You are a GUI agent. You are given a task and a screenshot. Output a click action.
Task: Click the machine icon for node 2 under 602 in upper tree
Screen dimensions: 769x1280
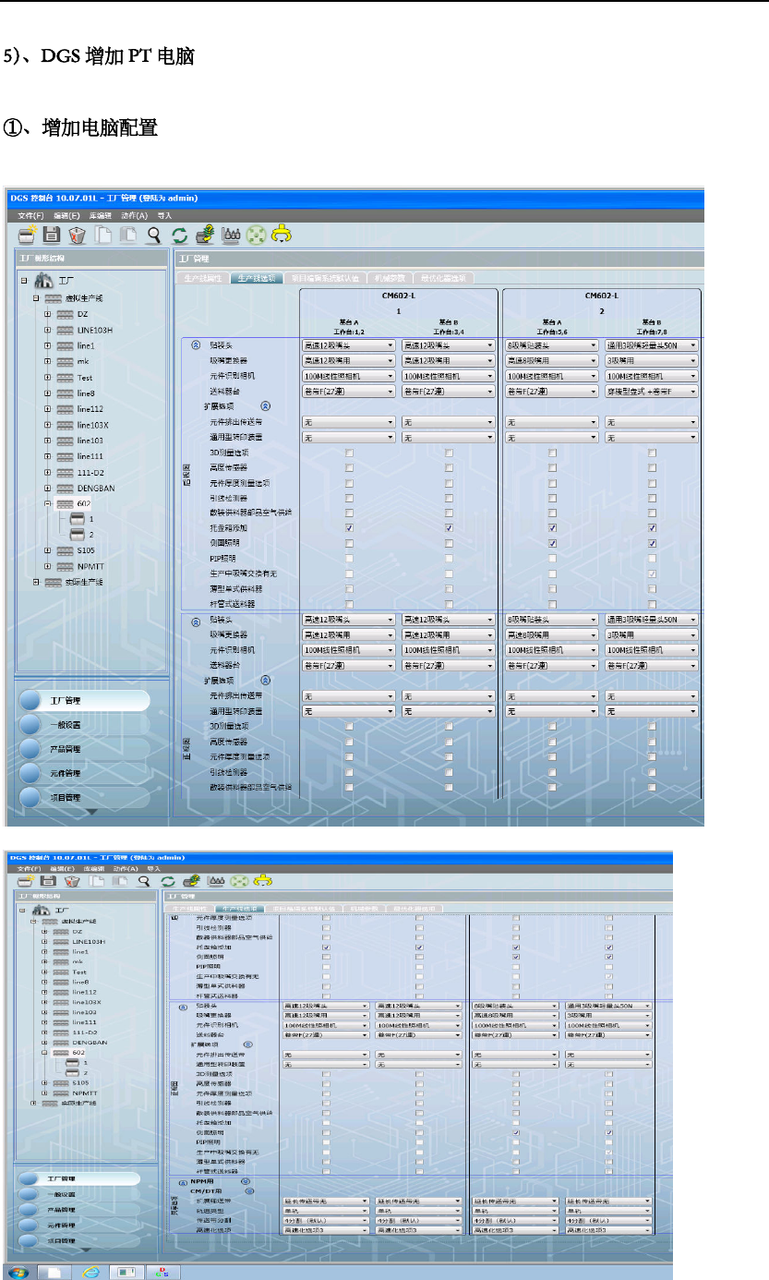(x=78, y=535)
